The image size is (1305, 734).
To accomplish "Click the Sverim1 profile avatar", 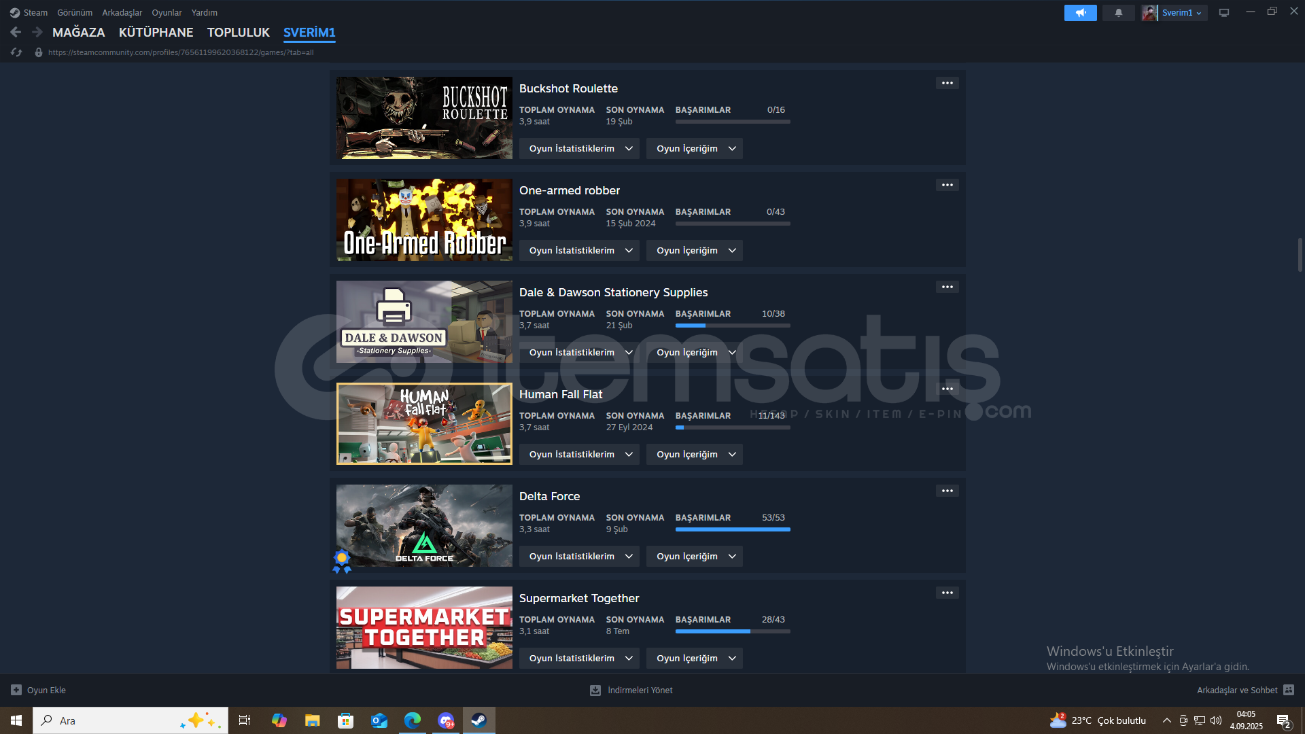I will (1149, 13).
